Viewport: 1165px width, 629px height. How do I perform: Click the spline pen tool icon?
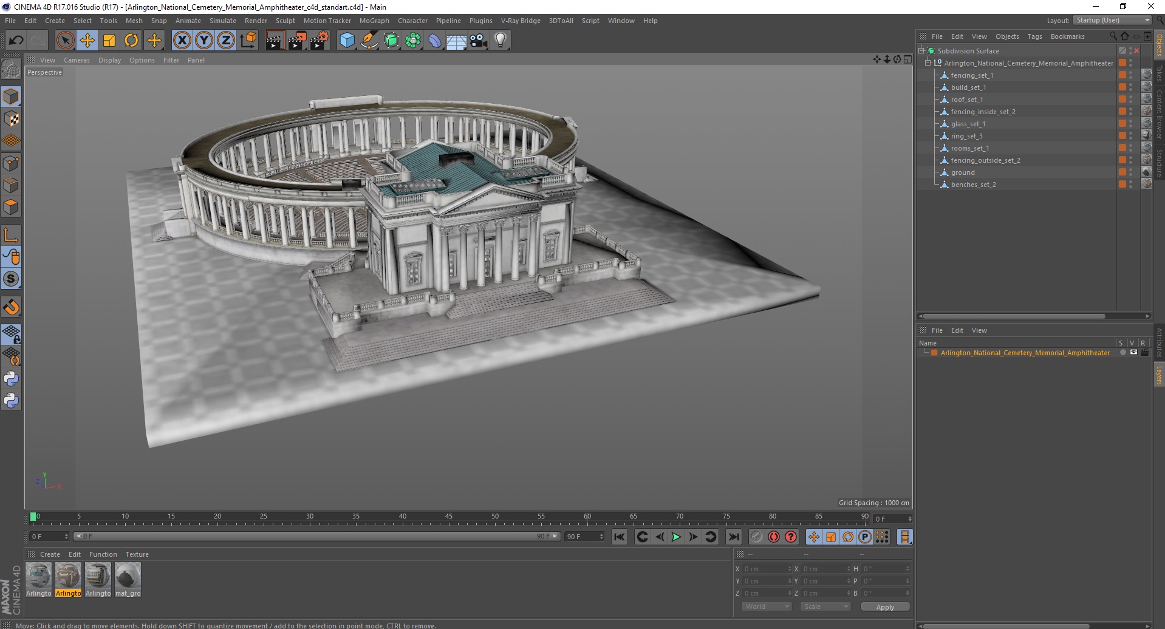(369, 41)
